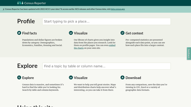Click the Find facts icon
This screenshot has width=191, height=107.
click(x=19, y=33)
